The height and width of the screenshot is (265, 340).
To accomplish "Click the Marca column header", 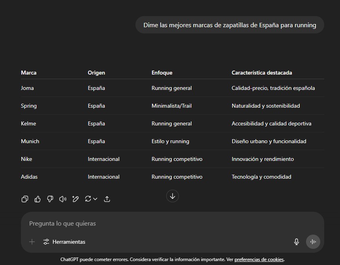I will click(x=28, y=73).
